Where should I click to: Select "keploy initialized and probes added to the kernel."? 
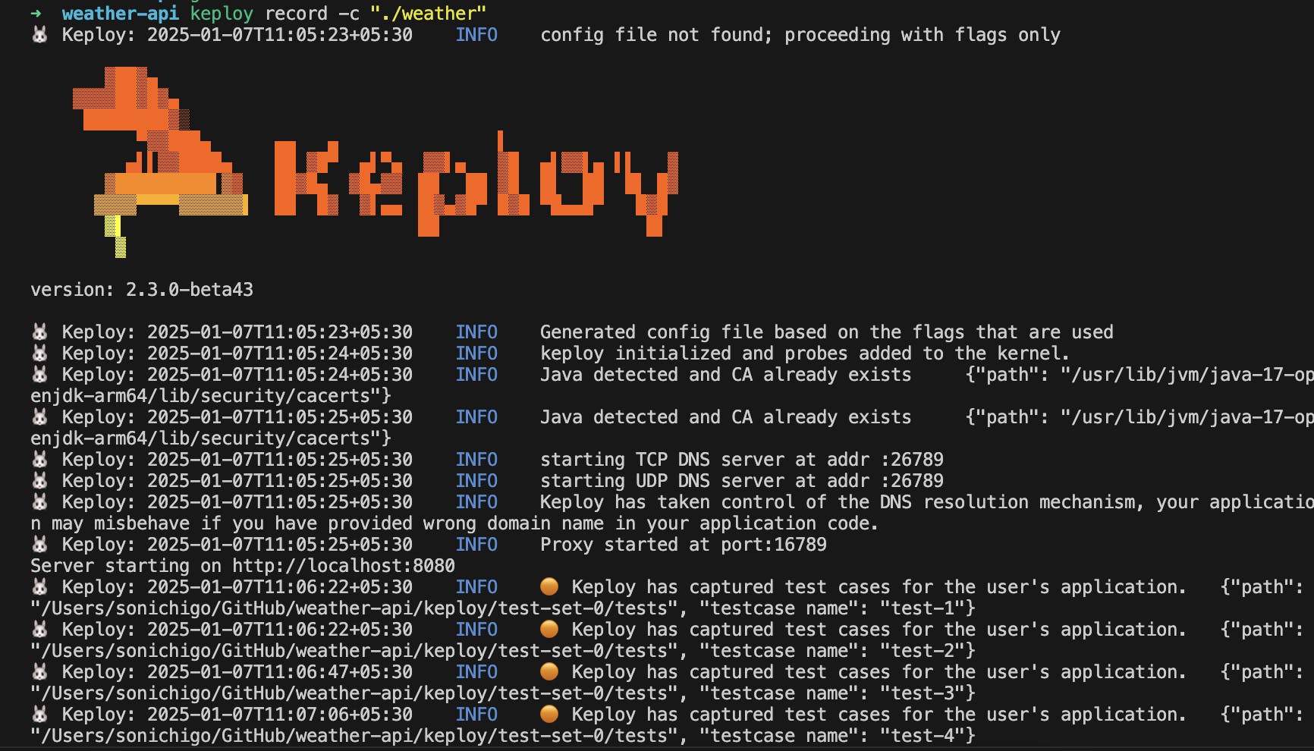pos(805,354)
